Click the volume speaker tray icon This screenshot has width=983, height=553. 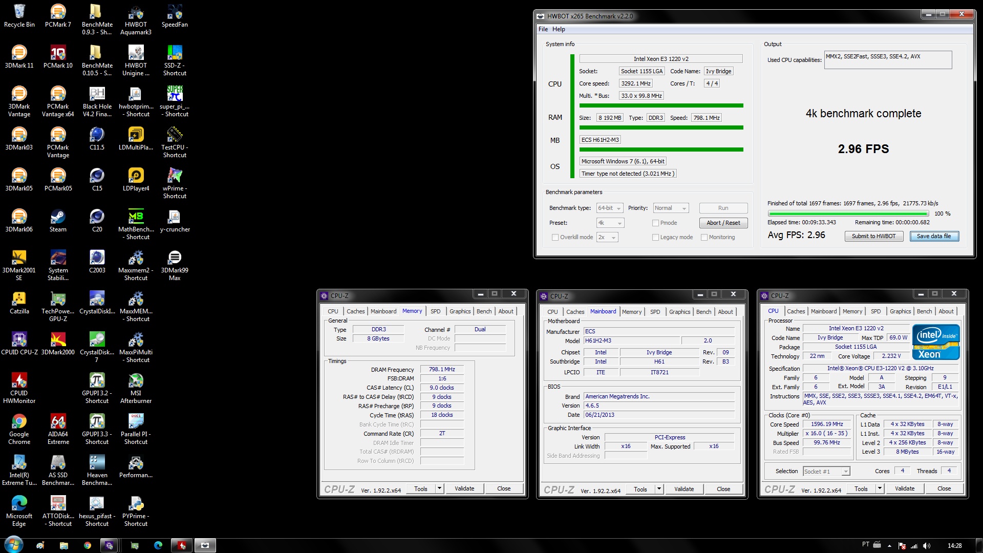point(927,546)
